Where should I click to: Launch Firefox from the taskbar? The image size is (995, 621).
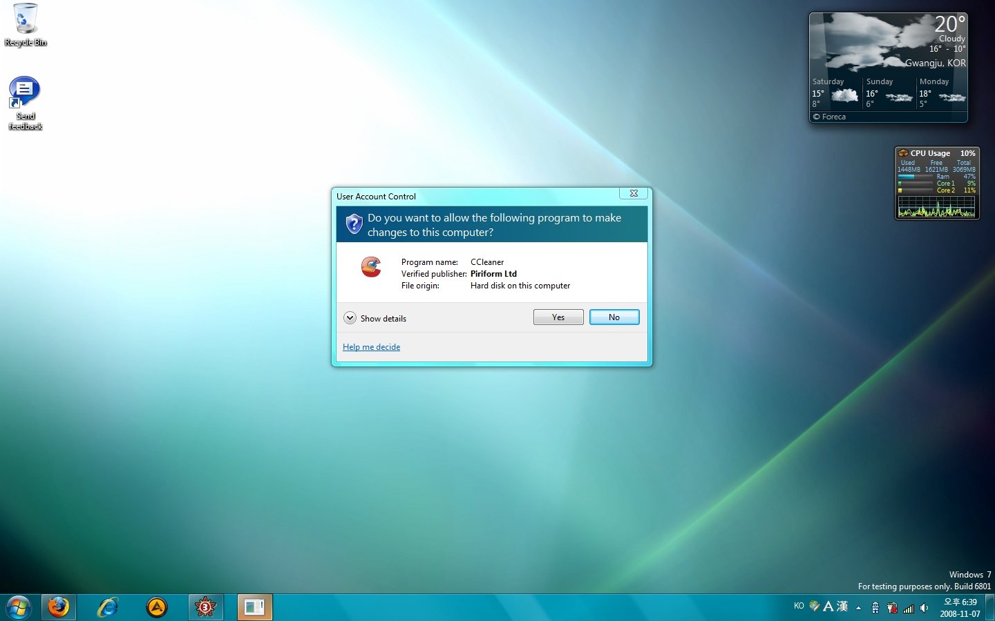click(59, 607)
